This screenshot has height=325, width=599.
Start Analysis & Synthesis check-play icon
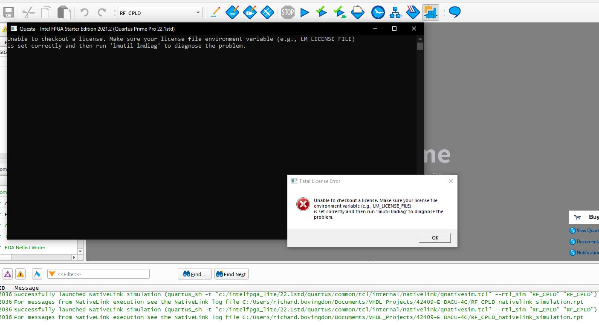[x=322, y=12]
